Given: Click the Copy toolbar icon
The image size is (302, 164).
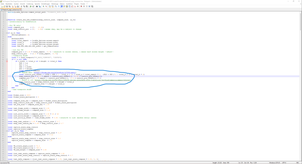Looking at the screenshot, I should 24,6.
